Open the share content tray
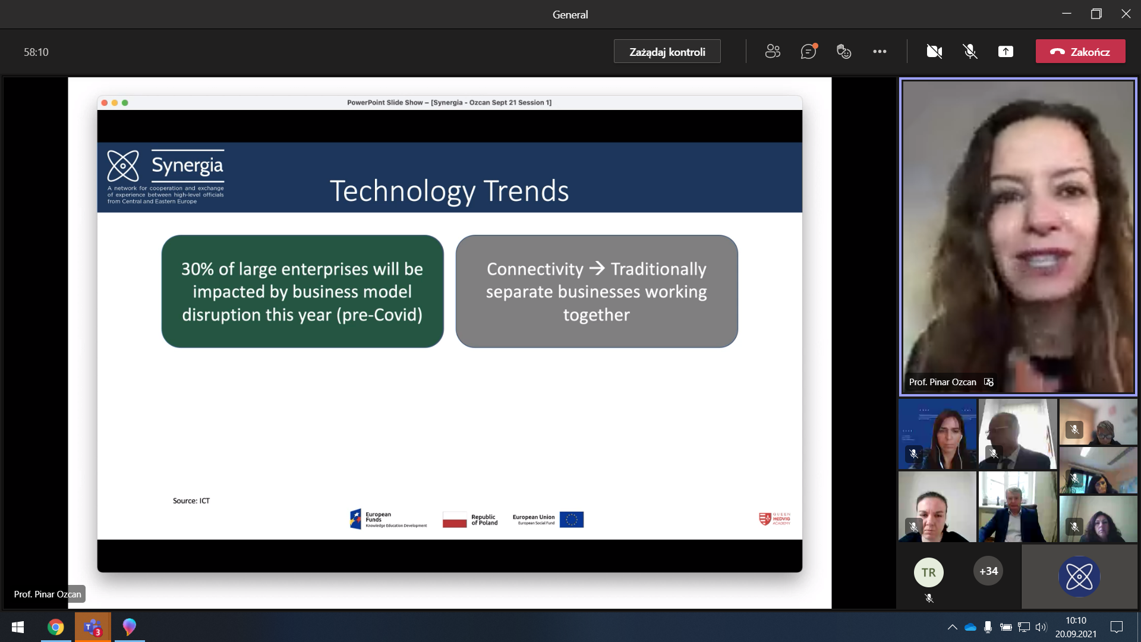 pos(1006,52)
